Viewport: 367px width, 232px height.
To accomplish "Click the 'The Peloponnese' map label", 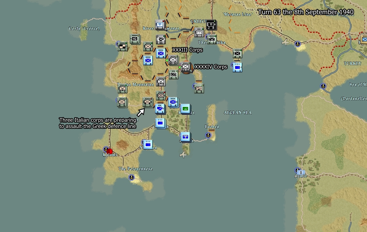I will coord(135,168).
